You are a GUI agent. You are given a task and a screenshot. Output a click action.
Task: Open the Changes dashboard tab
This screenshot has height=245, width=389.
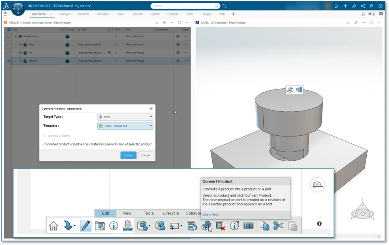tap(65, 14)
